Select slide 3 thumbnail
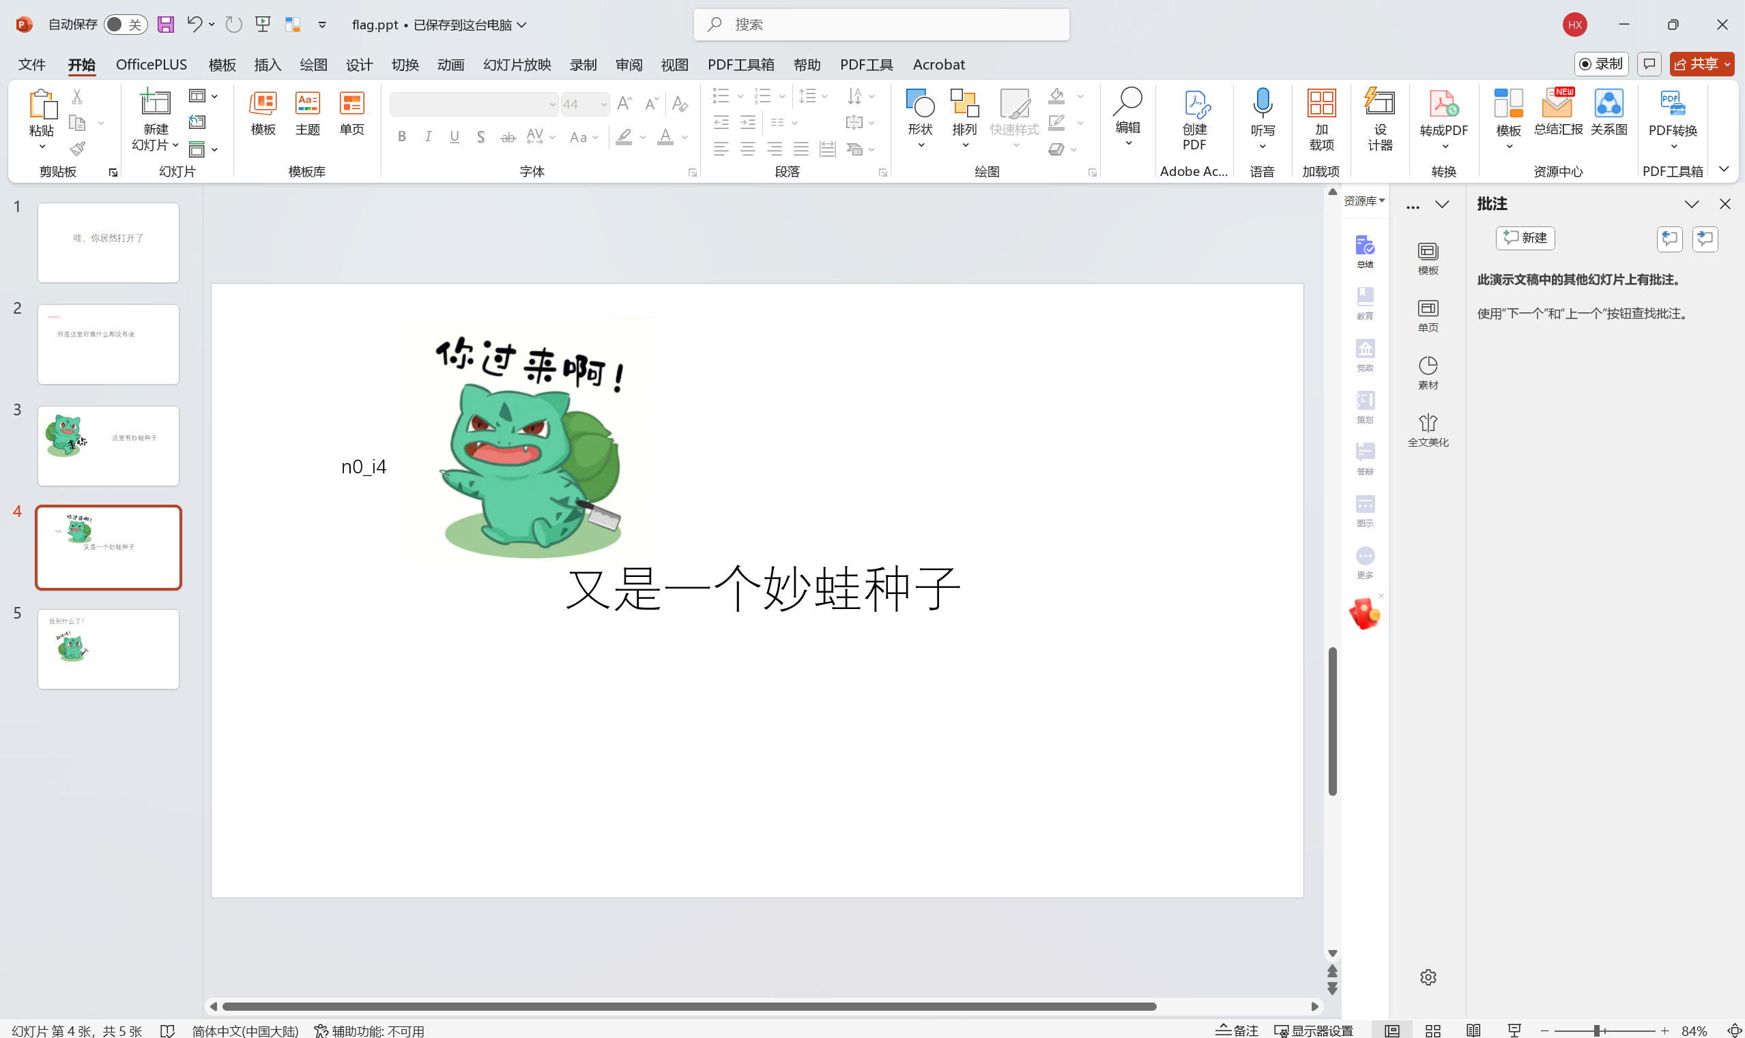 (x=109, y=445)
